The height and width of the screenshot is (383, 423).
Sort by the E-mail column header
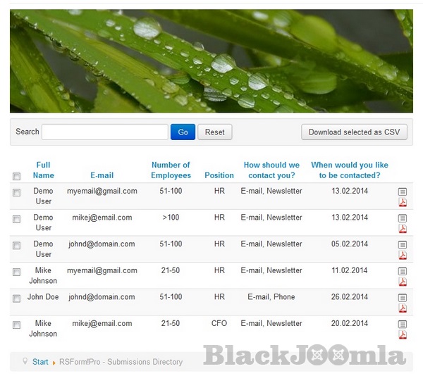click(x=102, y=175)
